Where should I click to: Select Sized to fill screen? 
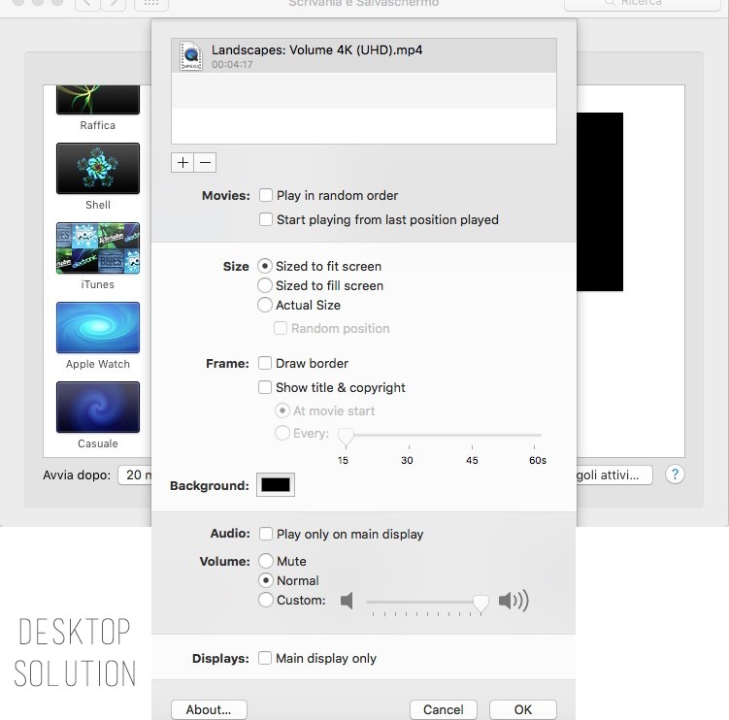coord(265,285)
